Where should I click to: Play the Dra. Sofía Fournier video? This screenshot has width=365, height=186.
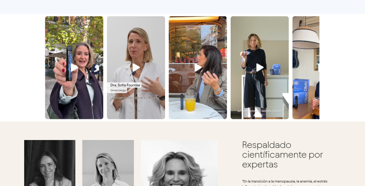136,67
